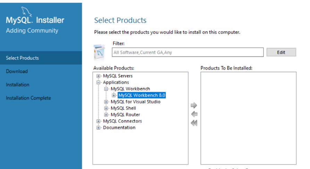Image resolution: width=310 pixels, height=169 pixels.
Task: Select Documentation tree item
Action: [x=119, y=127]
